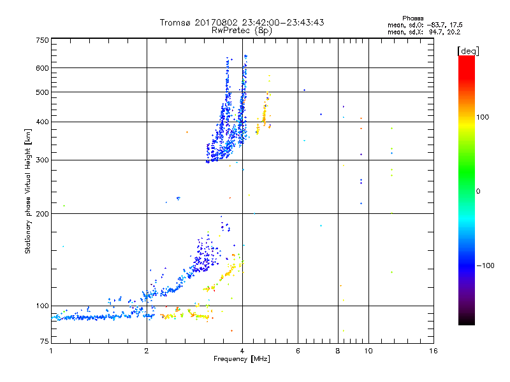Click the 4 MHz x-axis tick label
The height and width of the screenshot is (382, 510).
242,351
